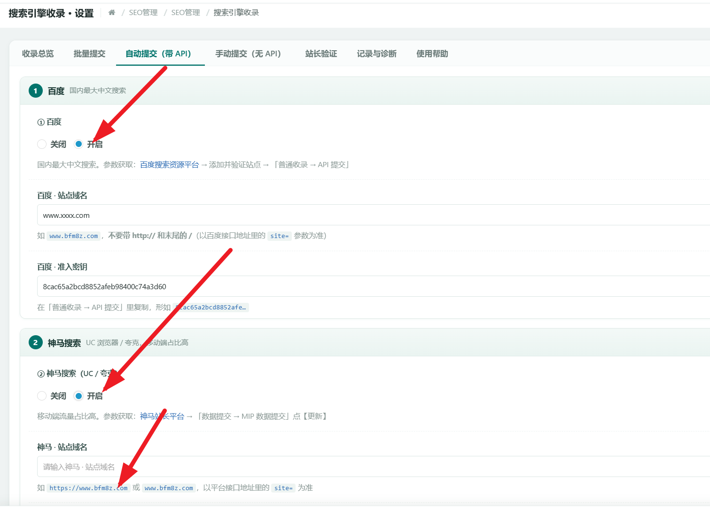Switch to the 批量提交 tab
Screen dimensions: 710x508
90,54
